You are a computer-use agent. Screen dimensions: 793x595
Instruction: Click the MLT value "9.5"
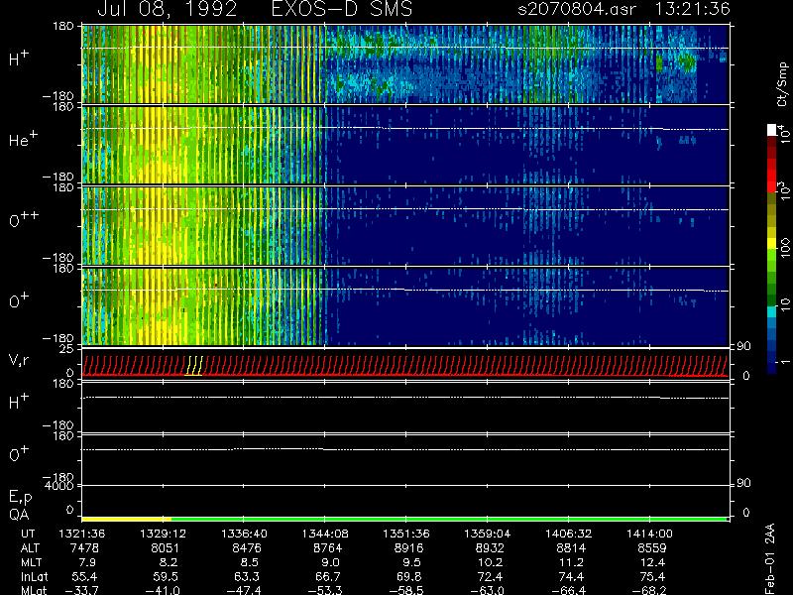pyautogui.click(x=411, y=562)
